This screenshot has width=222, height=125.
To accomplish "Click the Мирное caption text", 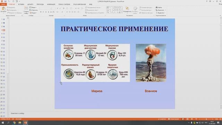I will pyautogui.click(x=97, y=91).
